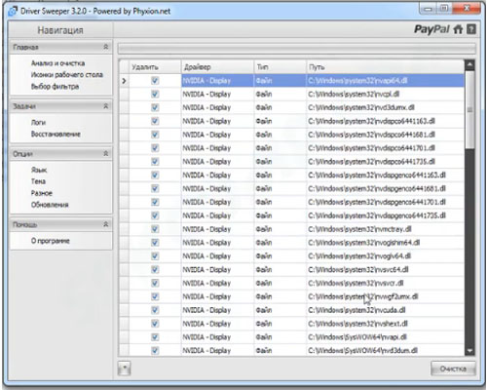The height and width of the screenshot is (390, 487).
Task: Uncheck delete box for nvcpl.dll
Action: coord(155,95)
